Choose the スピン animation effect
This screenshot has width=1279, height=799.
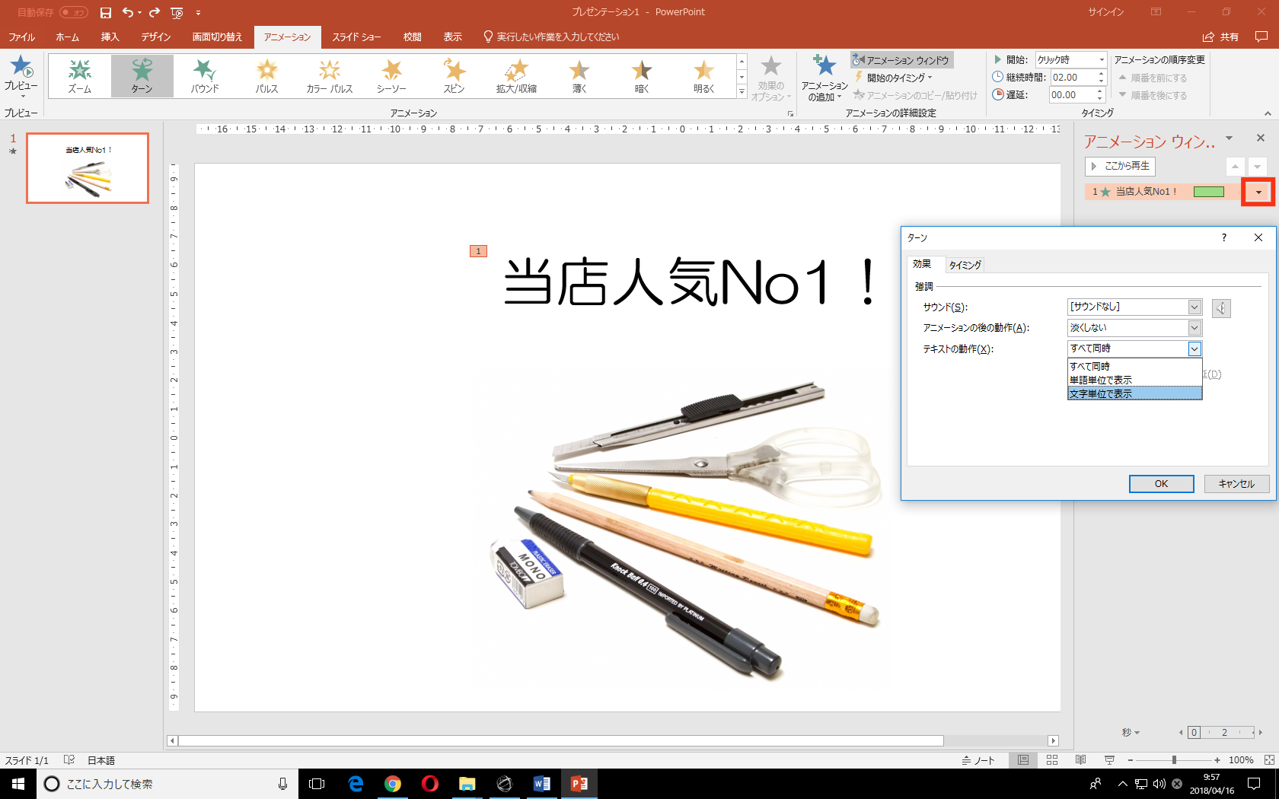tap(454, 75)
